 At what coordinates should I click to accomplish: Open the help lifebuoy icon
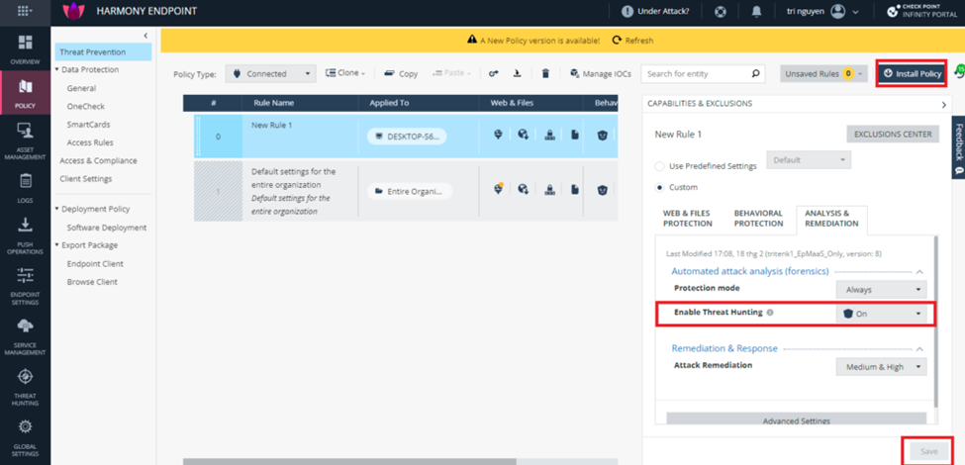[x=721, y=12]
